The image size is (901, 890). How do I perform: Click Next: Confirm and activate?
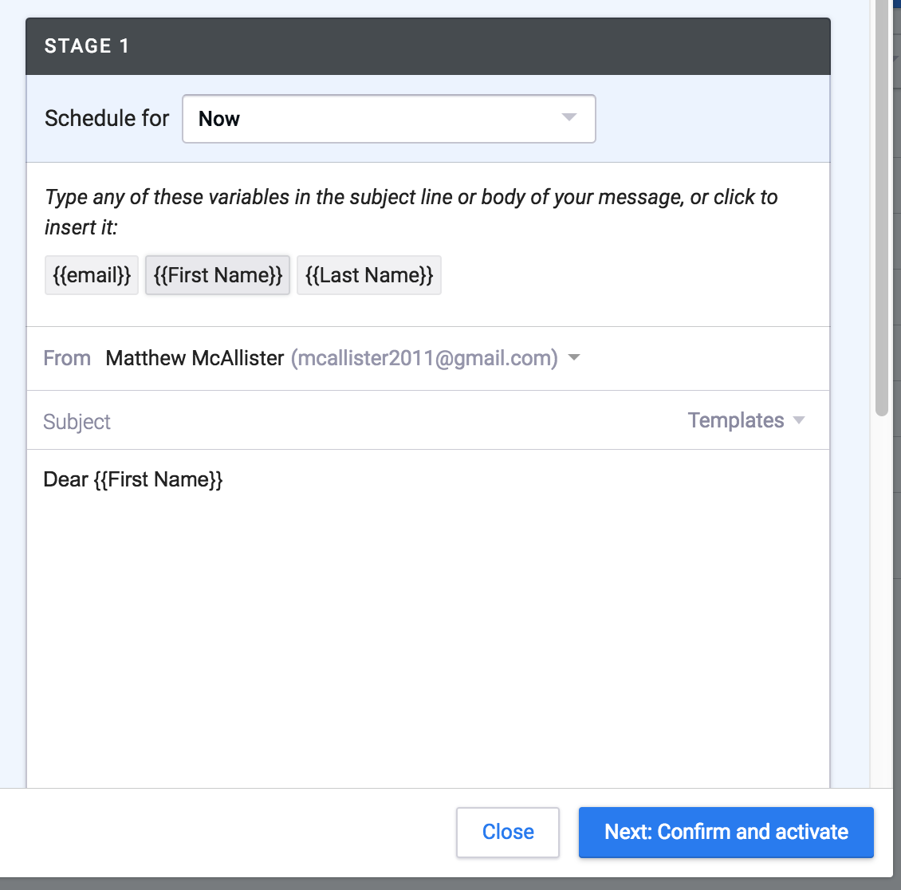pos(725,832)
